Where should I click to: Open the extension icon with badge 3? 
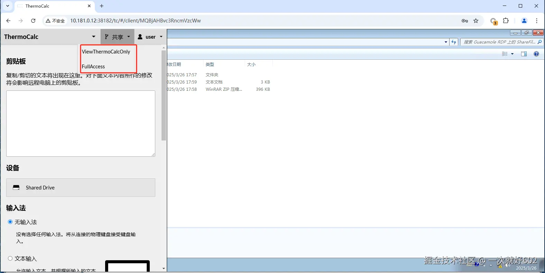click(x=494, y=21)
